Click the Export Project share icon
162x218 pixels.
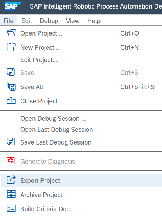click(x=11, y=180)
